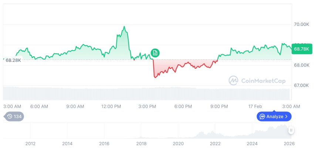
Task: Click the green 68.78K current price tag
Action: (x=301, y=49)
